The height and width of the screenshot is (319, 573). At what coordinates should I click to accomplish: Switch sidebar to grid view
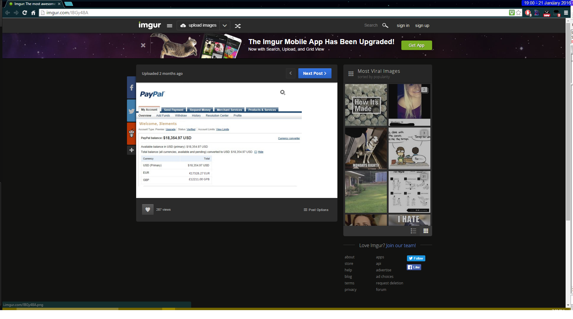(426, 231)
